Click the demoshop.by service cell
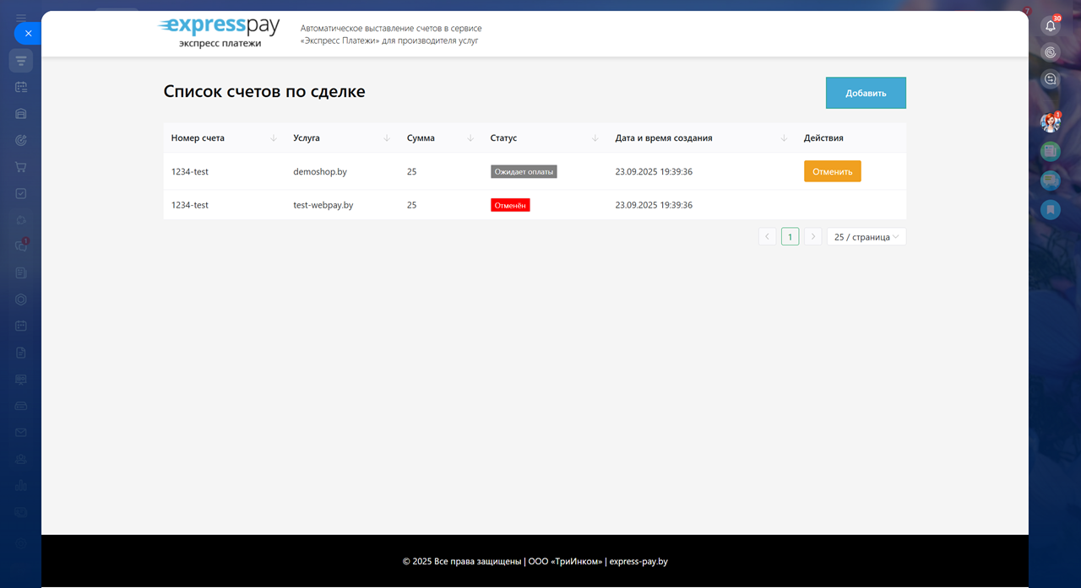Viewport: 1081px width, 588px height. pyautogui.click(x=320, y=171)
